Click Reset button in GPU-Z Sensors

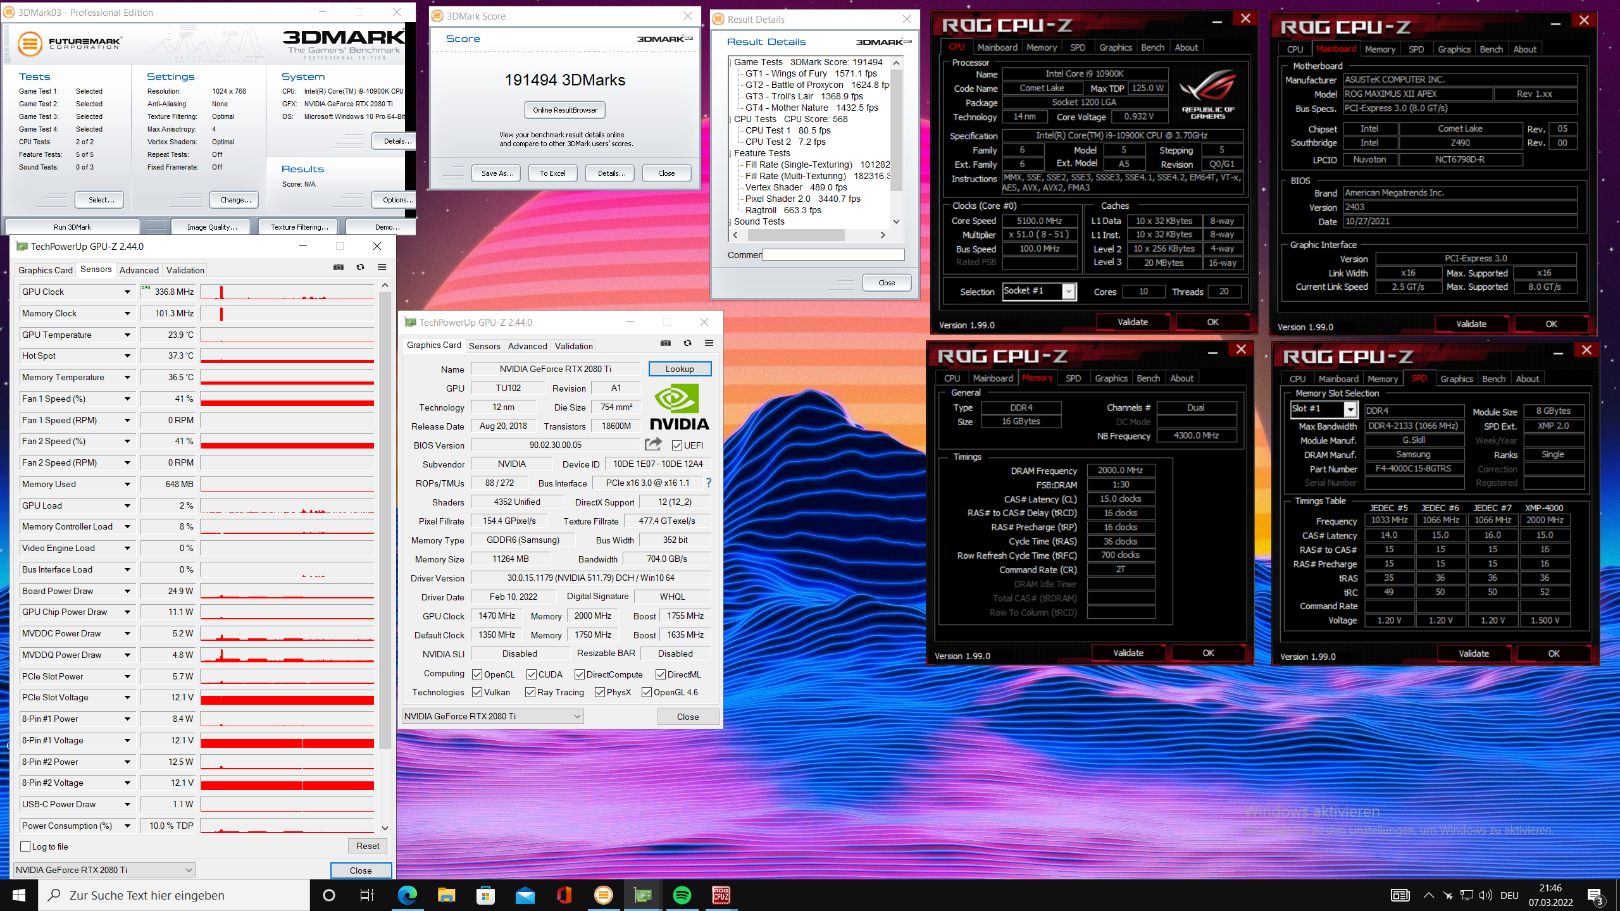coord(368,846)
